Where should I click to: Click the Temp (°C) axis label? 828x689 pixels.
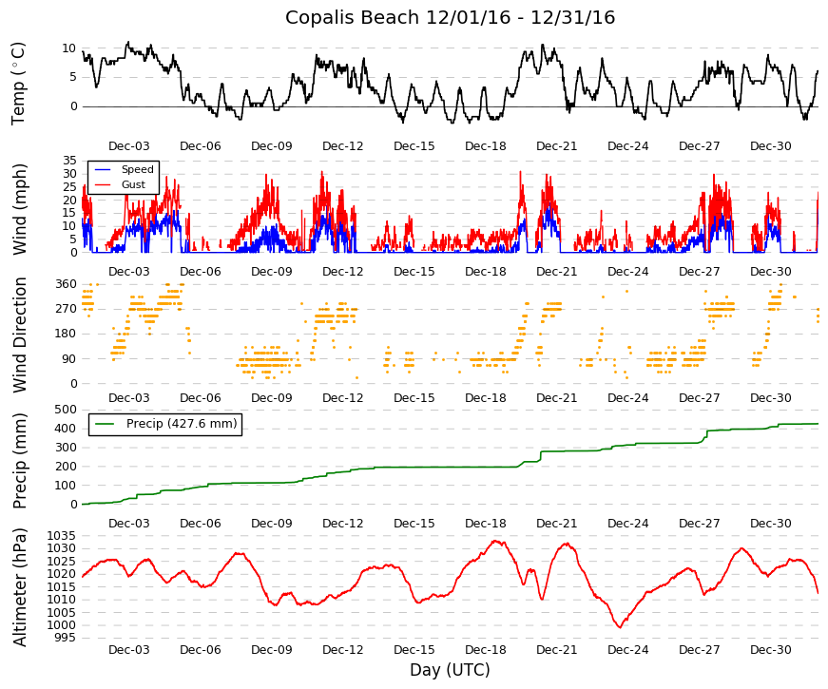pyautogui.click(x=18, y=84)
